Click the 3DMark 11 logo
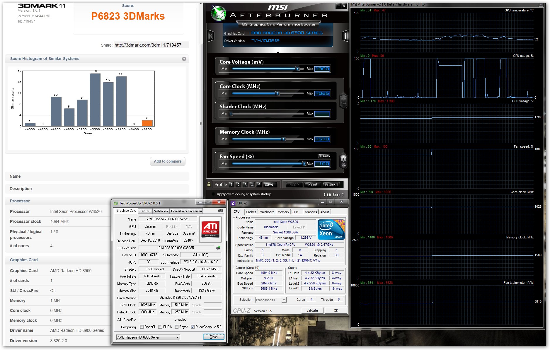Viewport: 550px width, 350px height. pyautogui.click(x=42, y=6)
